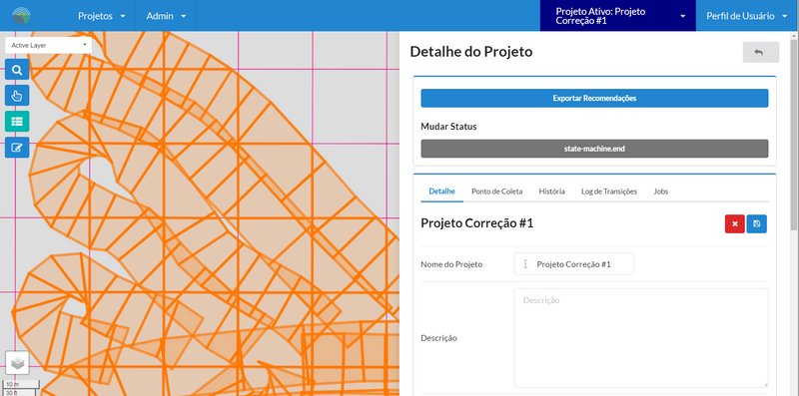Open the Projeto Ativo selector dropdown
Screen dimensions: 799x396
tap(617, 16)
